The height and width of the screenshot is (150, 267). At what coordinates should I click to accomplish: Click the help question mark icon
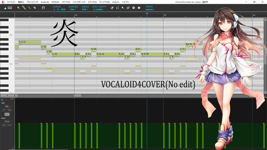(139, 8)
